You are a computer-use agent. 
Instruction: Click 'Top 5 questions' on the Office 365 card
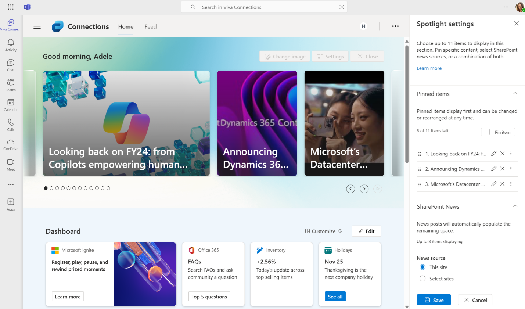click(209, 296)
